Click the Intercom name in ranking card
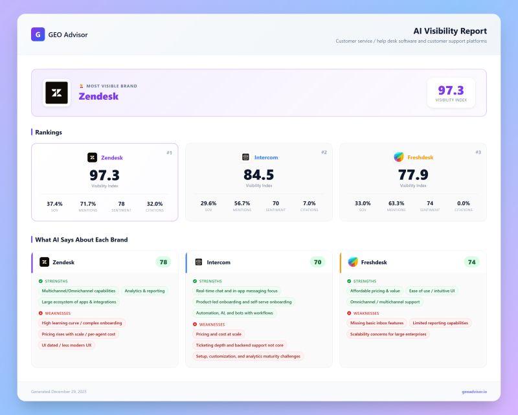The image size is (518, 415). (x=266, y=157)
